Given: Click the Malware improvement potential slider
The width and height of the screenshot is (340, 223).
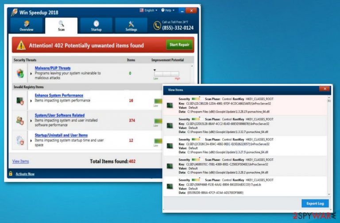Looking at the screenshot, I should 166,74.
